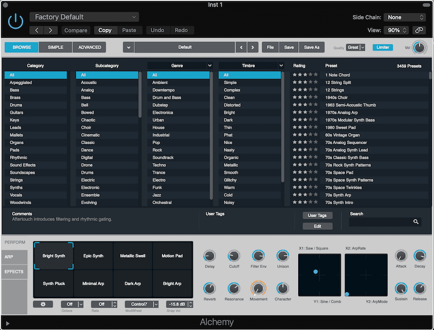Viewport: 434px width, 330px height.
Task: Click the Save As button
Action: 311,47
